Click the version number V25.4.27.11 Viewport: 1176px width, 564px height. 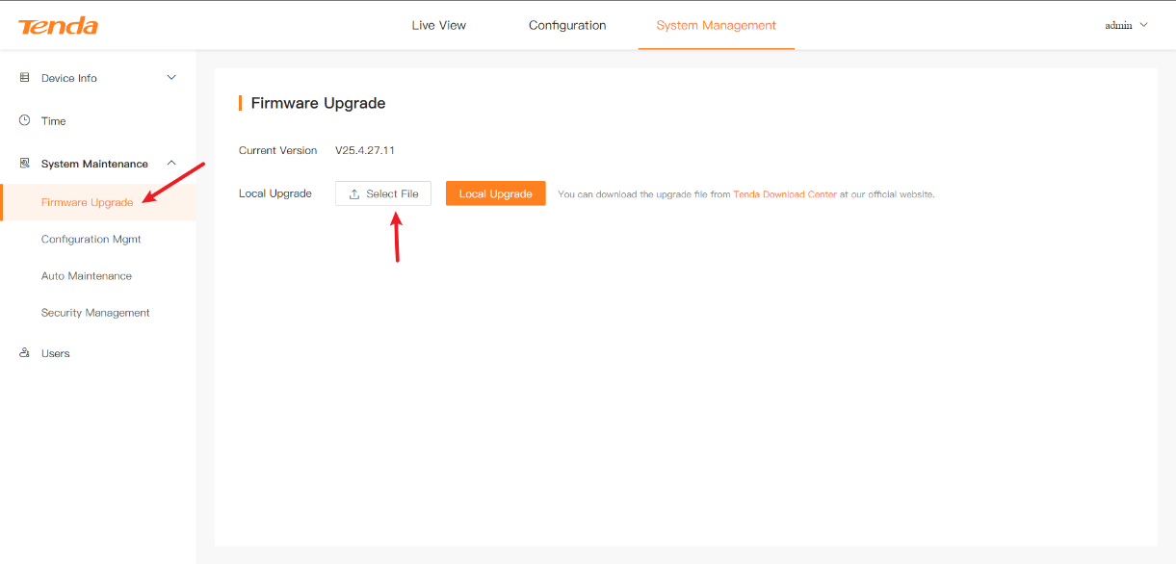pyautogui.click(x=365, y=150)
